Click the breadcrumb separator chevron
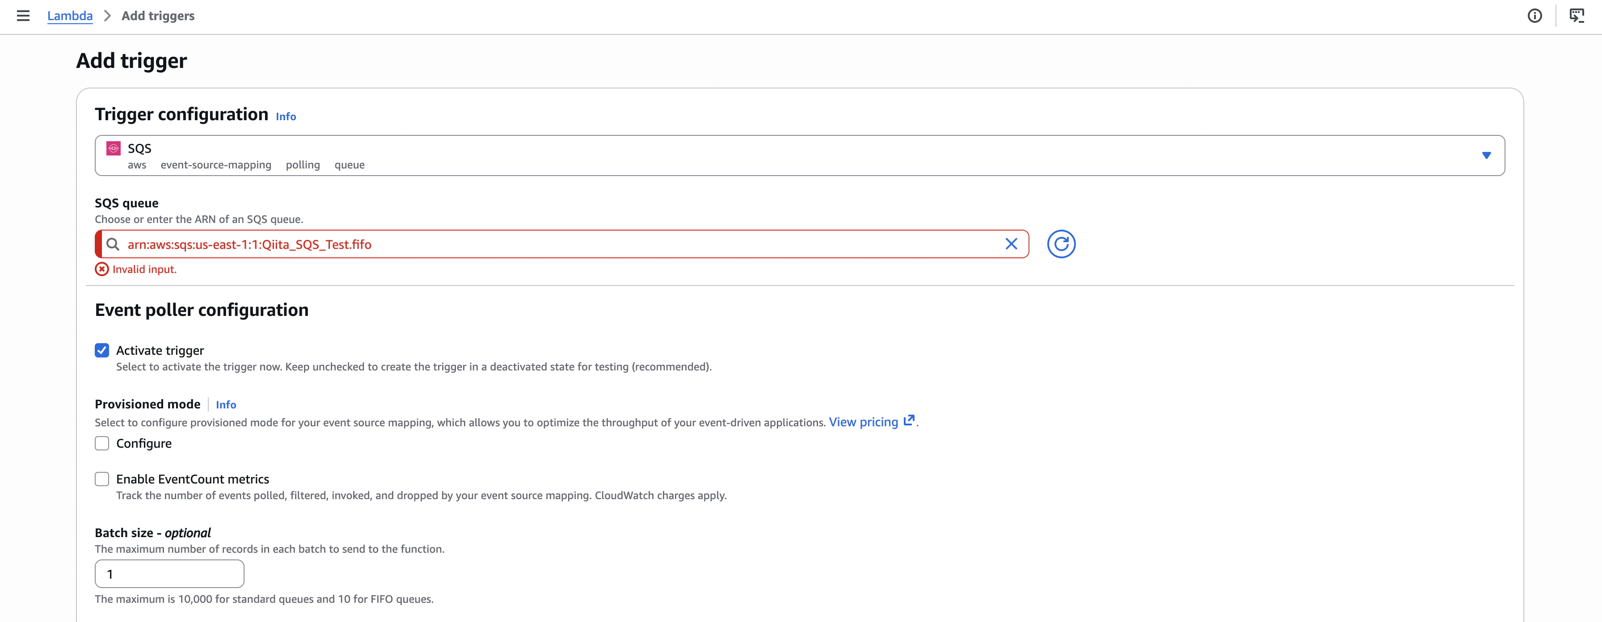This screenshot has width=1602, height=622. point(107,16)
